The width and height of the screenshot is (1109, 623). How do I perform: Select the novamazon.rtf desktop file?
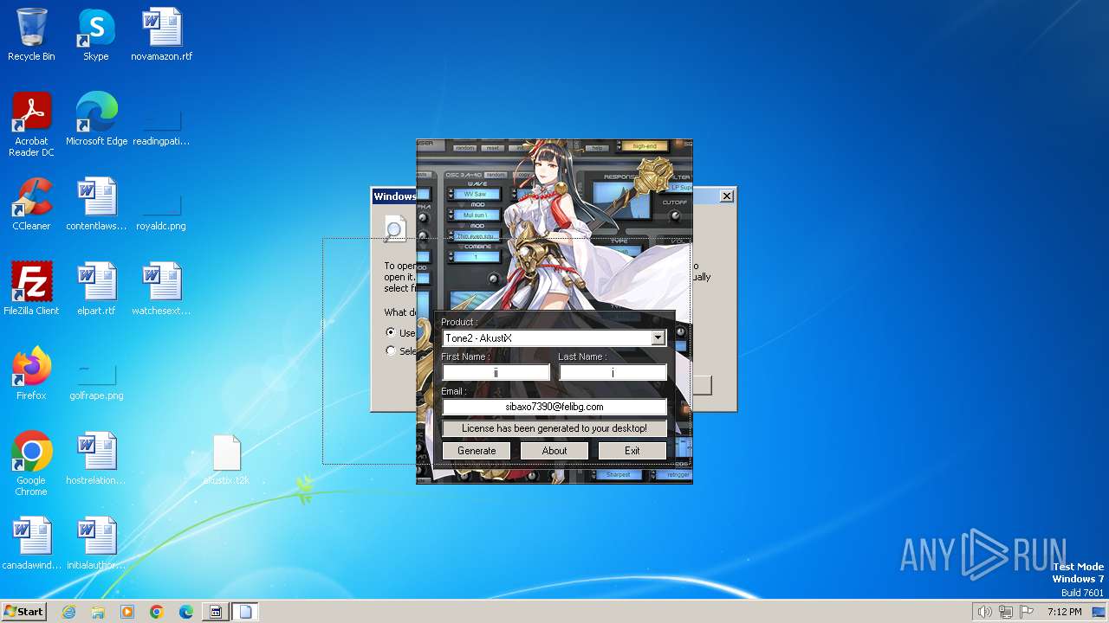pos(162,35)
